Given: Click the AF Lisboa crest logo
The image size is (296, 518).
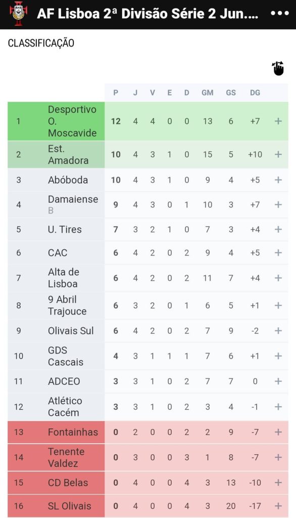Looking at the screenshot, I should [x=19, y=14].
